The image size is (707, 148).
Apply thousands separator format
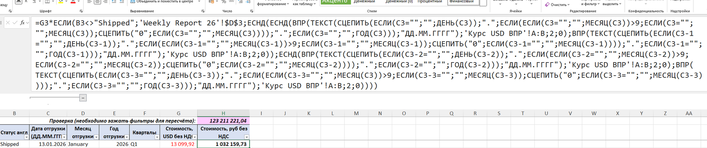coord(231,1)
